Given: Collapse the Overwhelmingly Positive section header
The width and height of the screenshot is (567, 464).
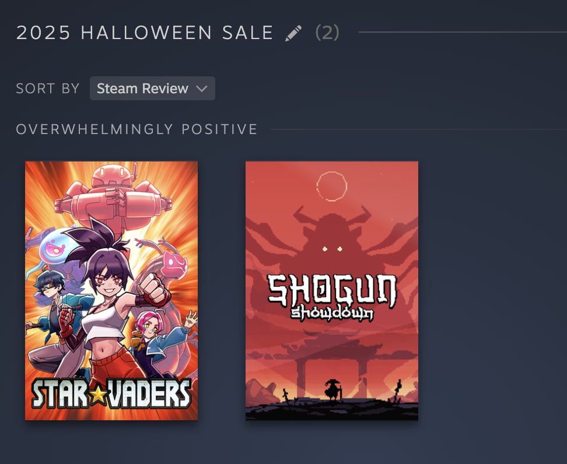Looking at the screenshot, I should click(136, 129).
